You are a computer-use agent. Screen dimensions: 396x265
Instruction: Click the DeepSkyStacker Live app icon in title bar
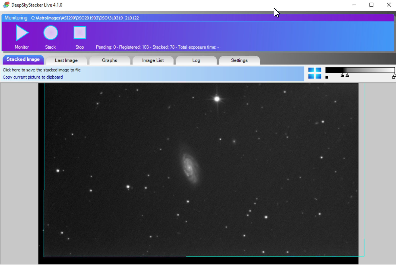pos(6,5)
